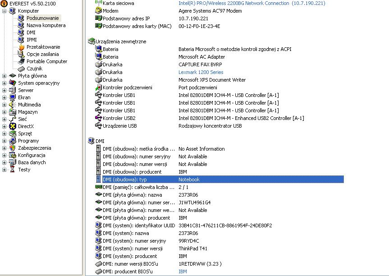Screen dimensions: 389x276
Task: Open Opcje zasilania power icon
Action: [x=21, y=54]
